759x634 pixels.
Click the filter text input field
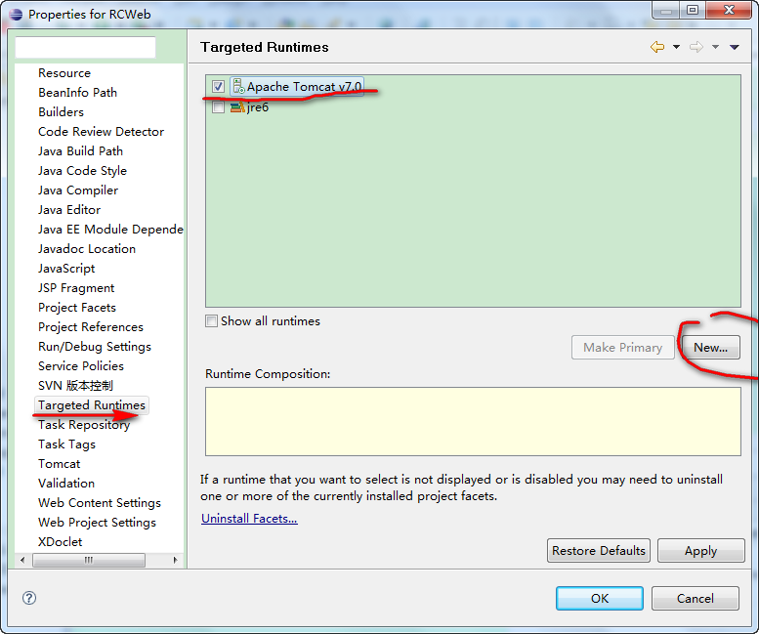(x=86, y=48)
